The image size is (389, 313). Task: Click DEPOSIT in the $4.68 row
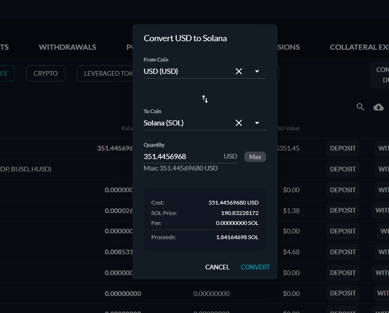(x=343, y=252)
